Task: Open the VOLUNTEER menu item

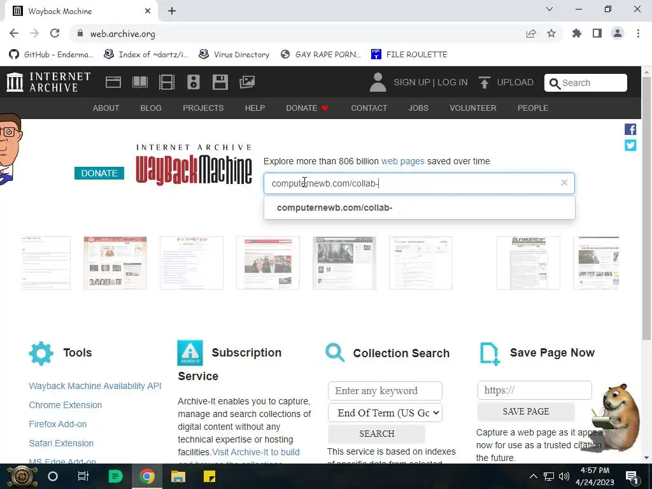Action: (473, 108)
